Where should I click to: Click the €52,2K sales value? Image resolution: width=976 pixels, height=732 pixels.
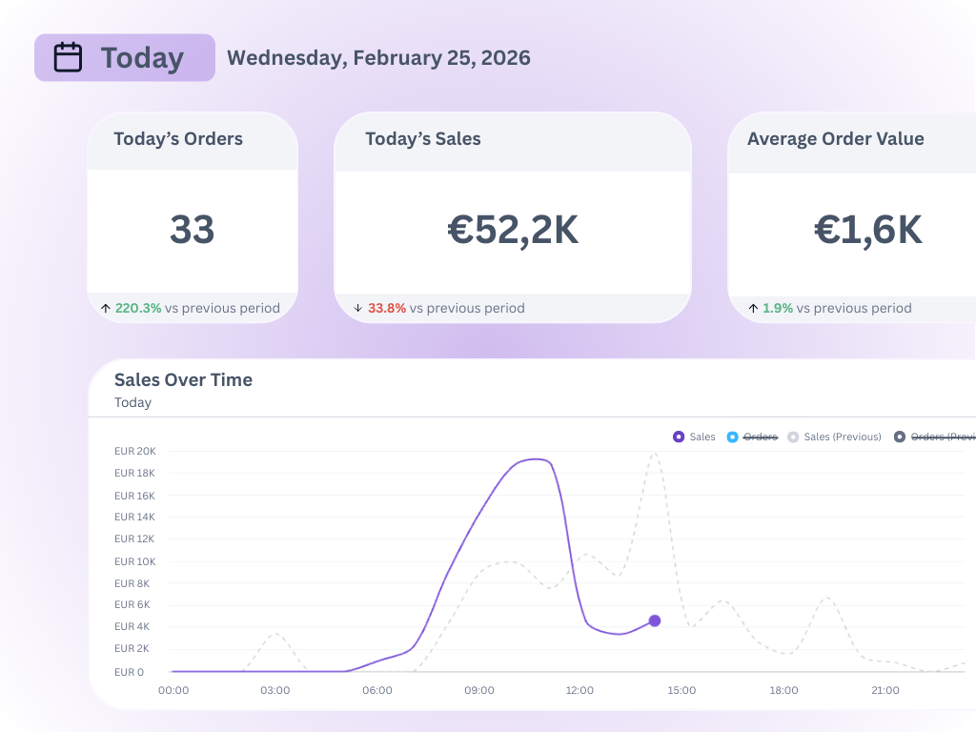pyautogui.click(x=513, y=231)
